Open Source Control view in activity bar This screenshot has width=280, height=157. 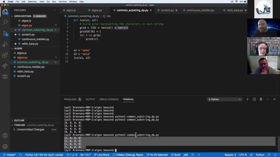pyautogui.click(x=5, y=33)
